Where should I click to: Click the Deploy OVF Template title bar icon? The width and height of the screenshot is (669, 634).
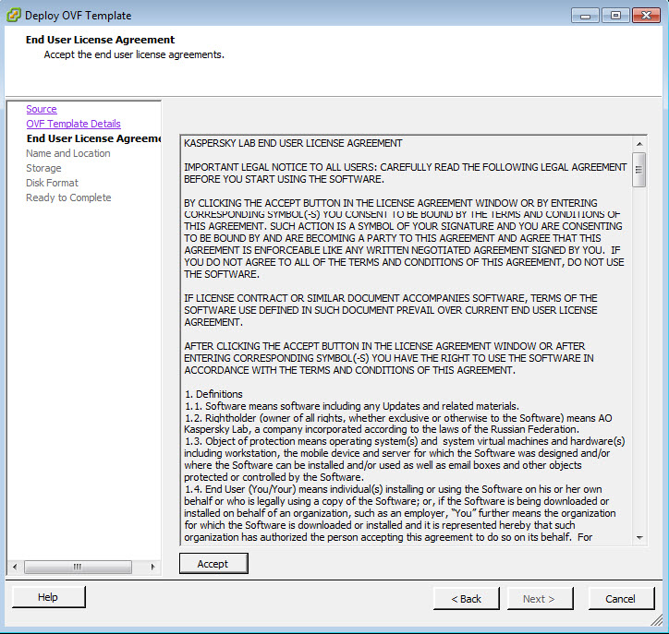tap(13, 15)
